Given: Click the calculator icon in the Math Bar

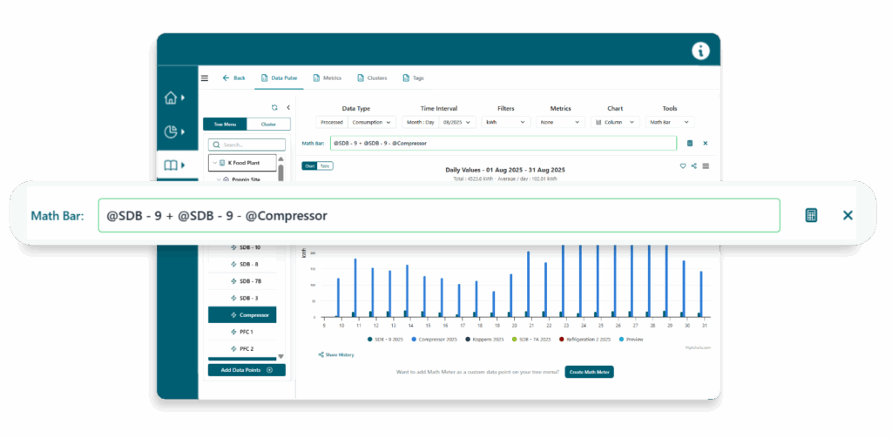Looking at the screenshot, I should tap(811, 215).
